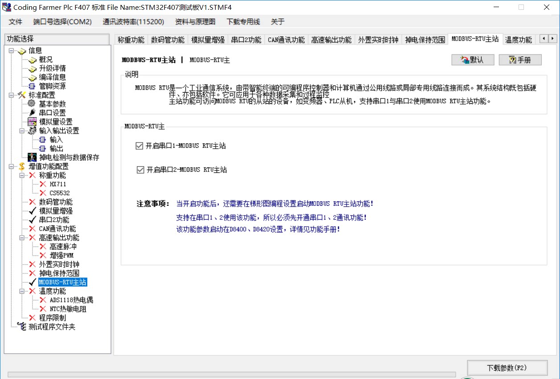
Task: Click the bottom progress bar
Action: point(232,375)
